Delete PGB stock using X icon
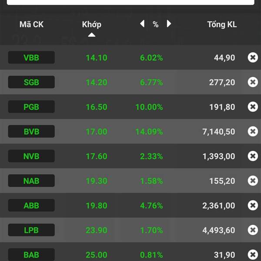Image resolution: width=261 pixels, height=261 pixels. 253,107
